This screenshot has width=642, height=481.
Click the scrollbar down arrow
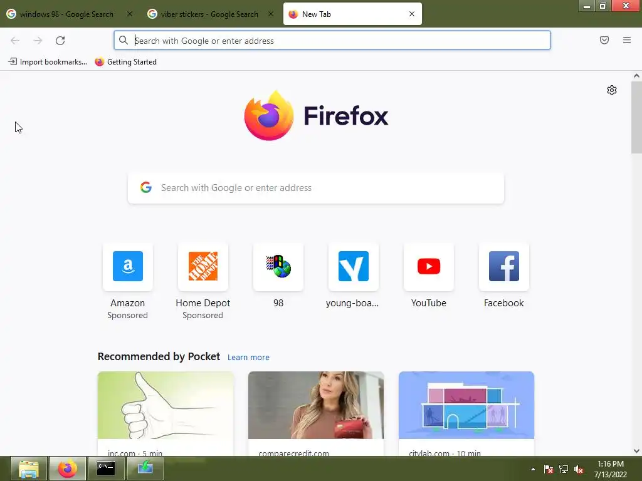tap(636, 451)
